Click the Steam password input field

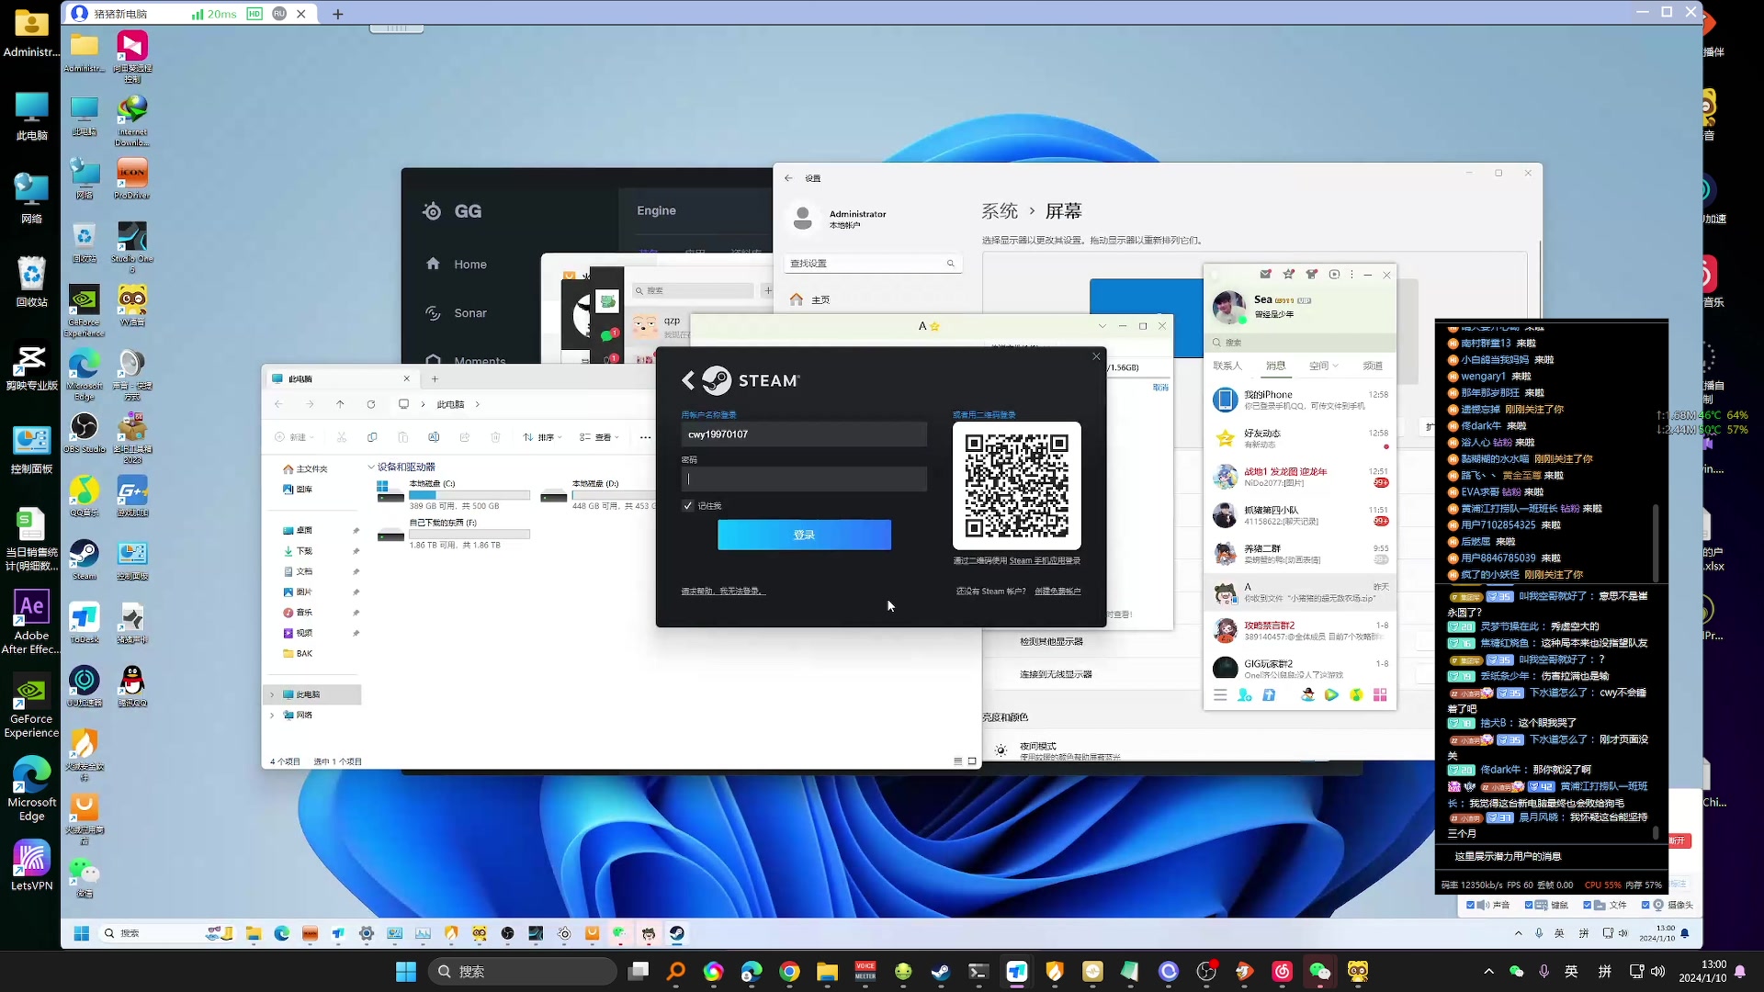(x=804, y=479)
